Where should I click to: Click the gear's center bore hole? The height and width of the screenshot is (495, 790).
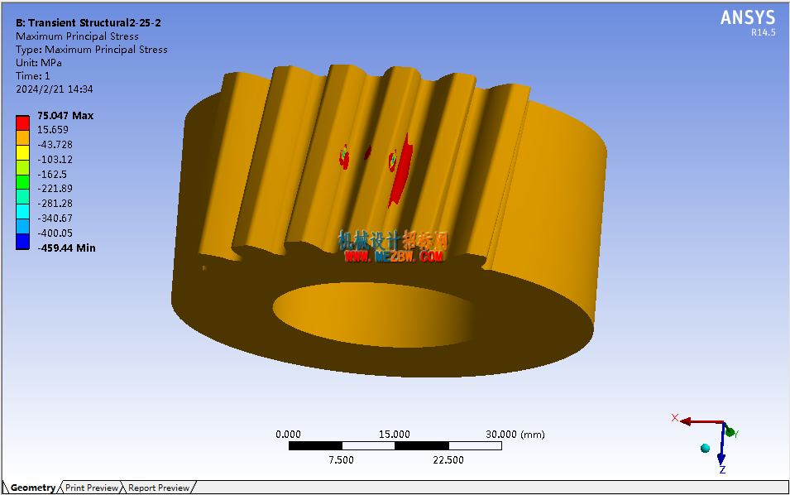point(376,315)
